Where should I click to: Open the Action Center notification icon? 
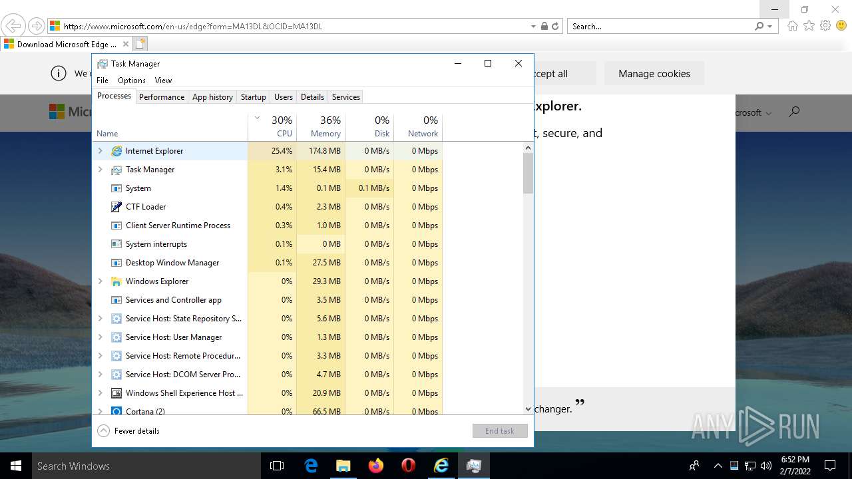click(x=830, y=466)
